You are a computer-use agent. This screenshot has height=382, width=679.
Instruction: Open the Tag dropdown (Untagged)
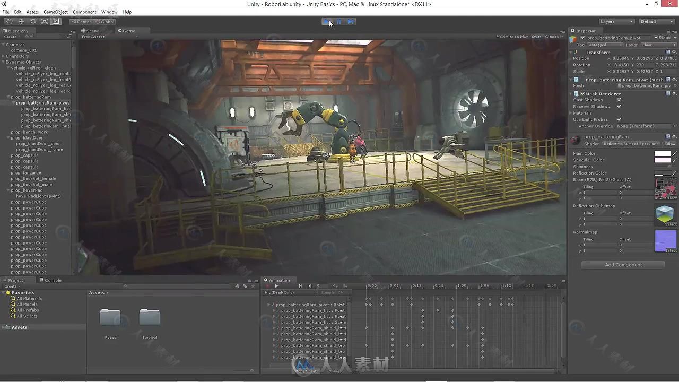point(605,45)
